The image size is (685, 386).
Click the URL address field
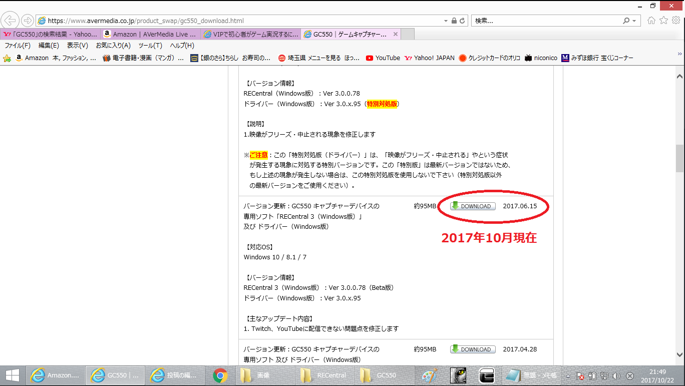(240, 21)
